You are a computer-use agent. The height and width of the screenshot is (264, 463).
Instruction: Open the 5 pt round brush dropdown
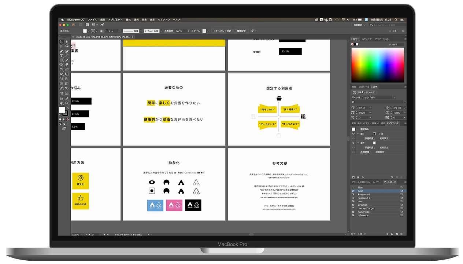pyautogui.click(x=161, y=31)
